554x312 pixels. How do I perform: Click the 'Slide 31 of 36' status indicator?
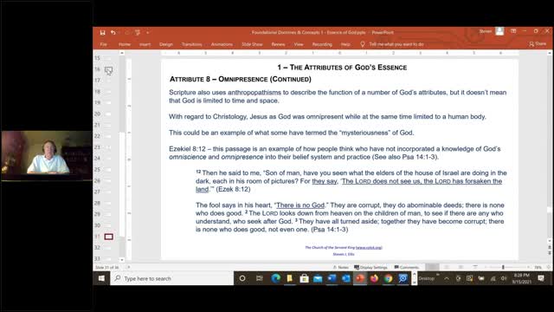(107, 268)
